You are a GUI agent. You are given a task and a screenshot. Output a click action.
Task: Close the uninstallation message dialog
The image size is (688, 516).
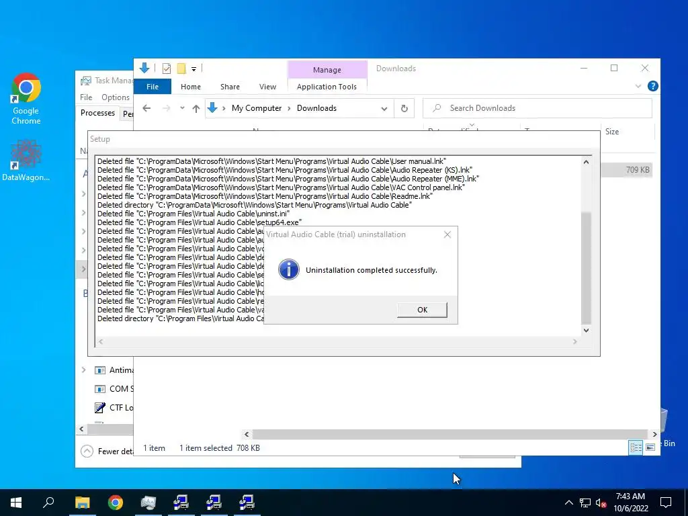coord(447,234)
